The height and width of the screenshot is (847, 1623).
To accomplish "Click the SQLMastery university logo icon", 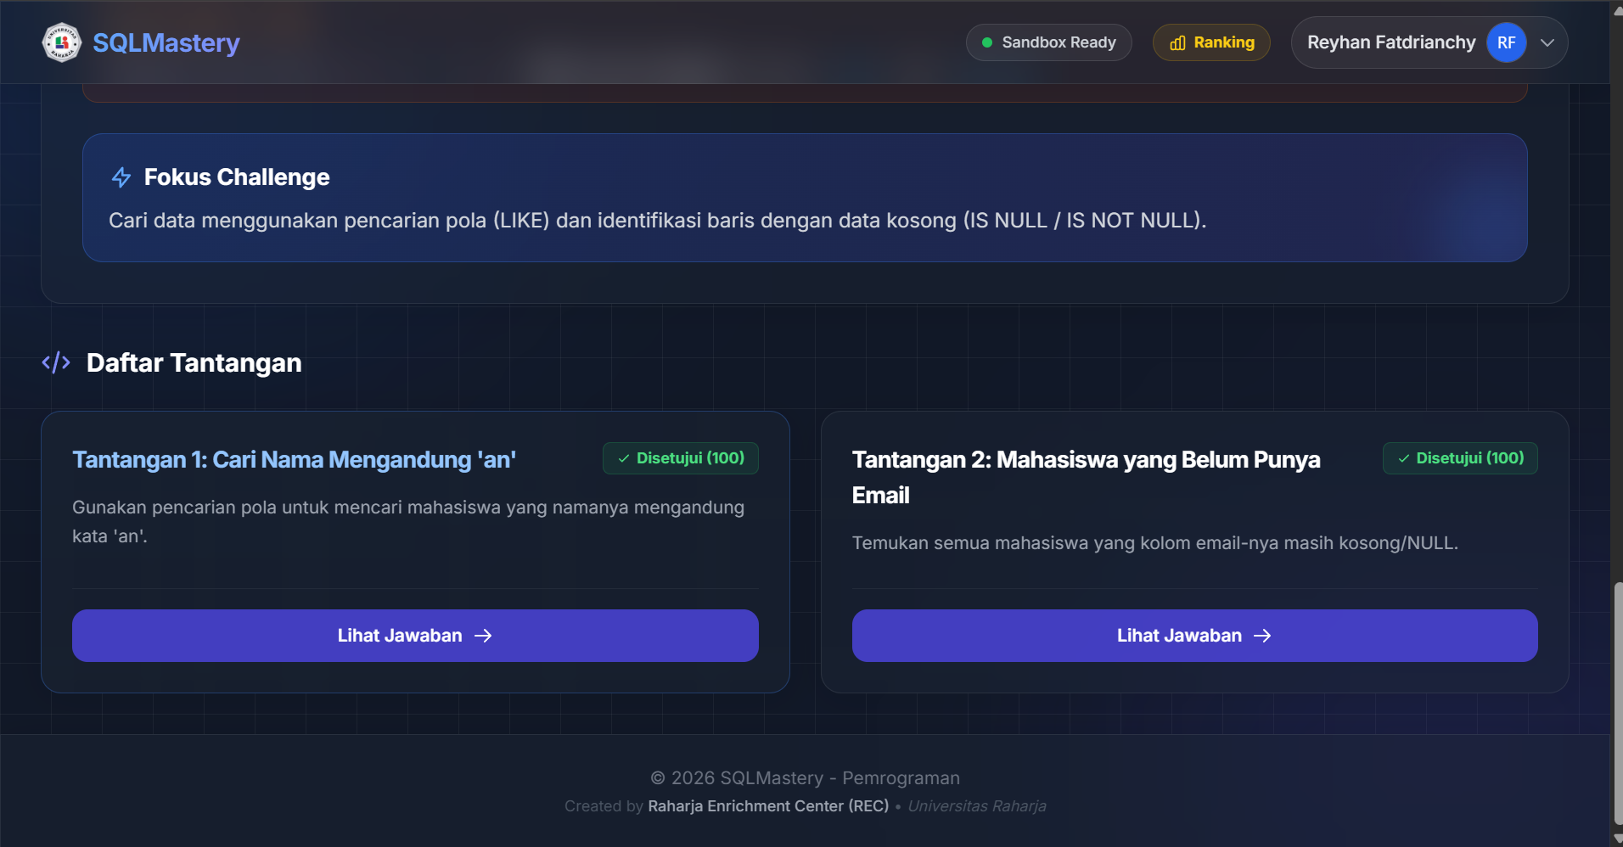I will 61,42.
